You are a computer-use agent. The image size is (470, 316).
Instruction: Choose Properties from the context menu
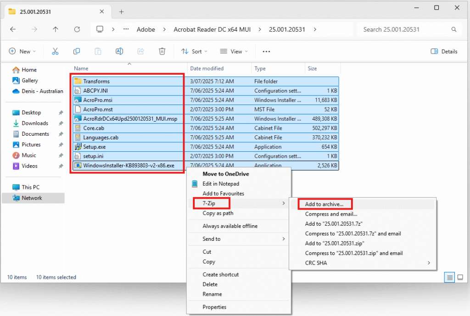(x=214, y=307)
